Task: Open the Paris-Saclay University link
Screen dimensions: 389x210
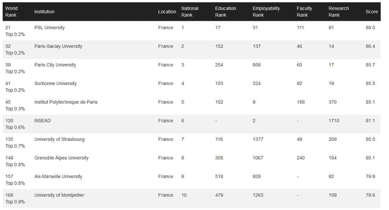Action: click(x=58, y=46)
